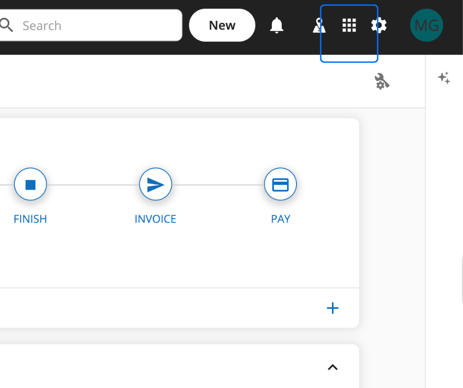
Task: Click the magnifier icon in search box
Action: (6, 25)
